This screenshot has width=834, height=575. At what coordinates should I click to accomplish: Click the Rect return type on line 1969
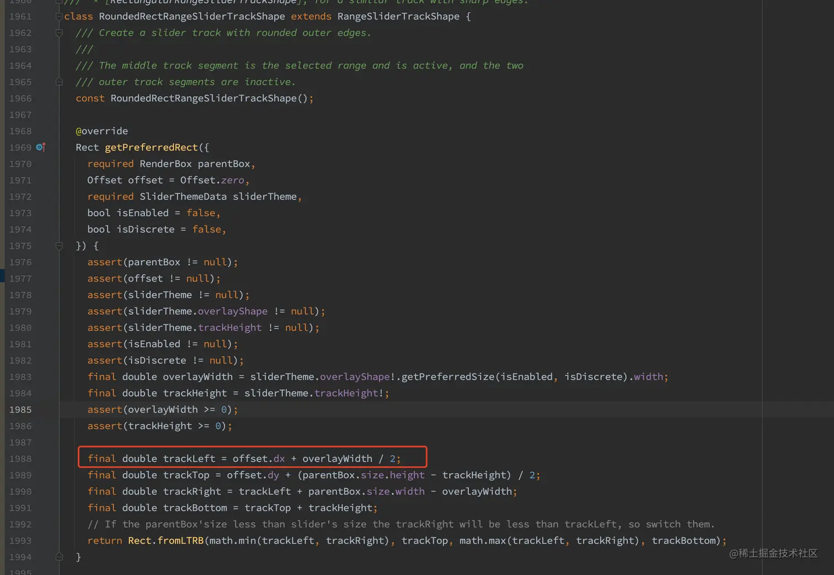point(87,147)
